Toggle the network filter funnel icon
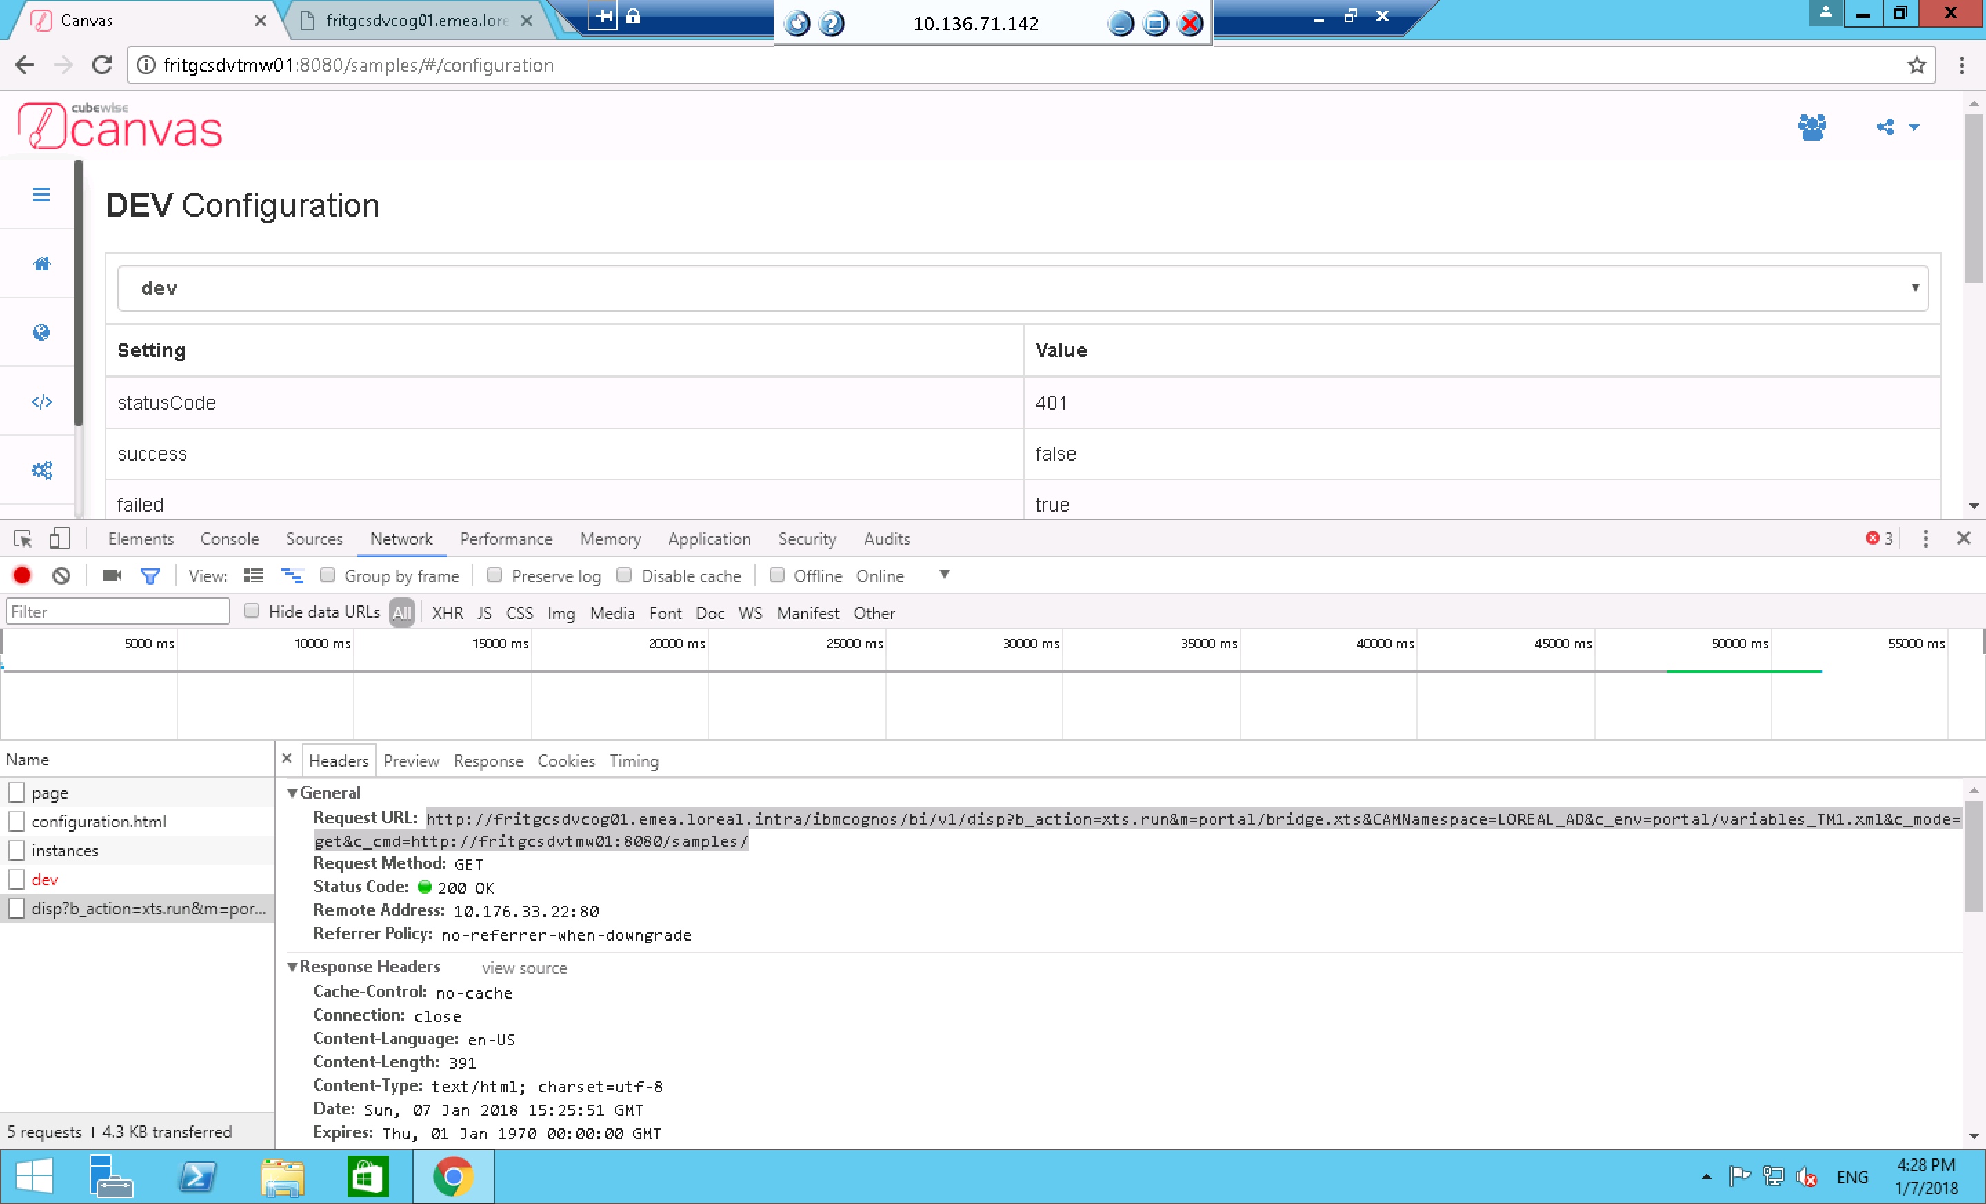Viewport: 1986px width, 1204px height. click(150, 576)
